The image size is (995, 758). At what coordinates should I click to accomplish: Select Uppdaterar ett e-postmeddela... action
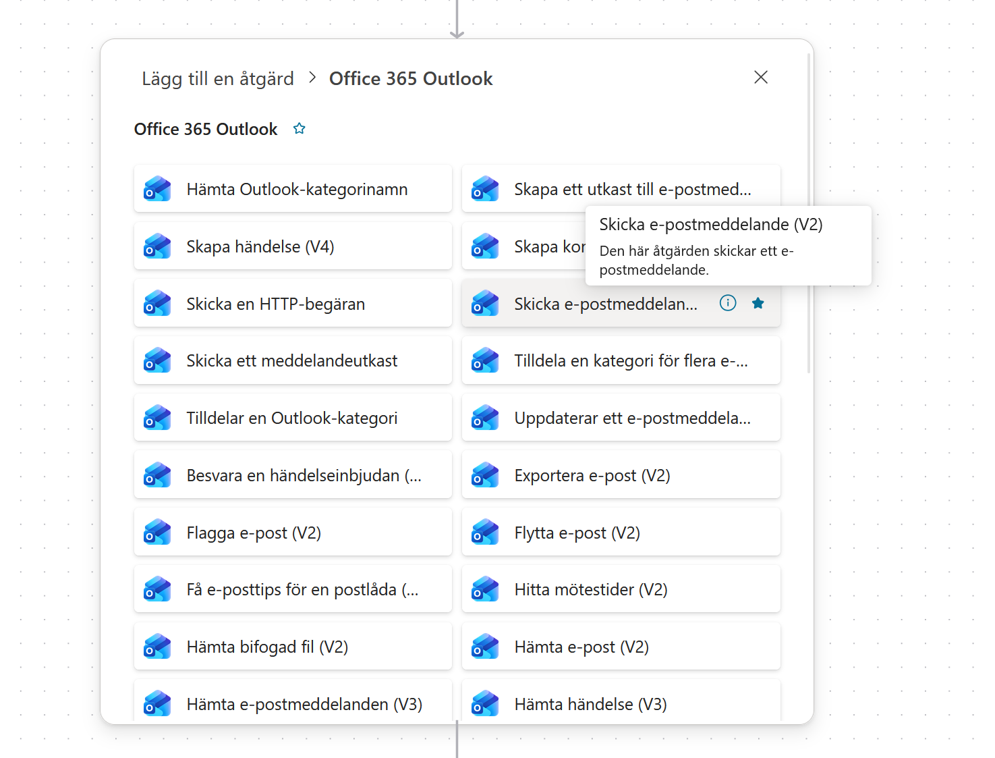point(621,418)
